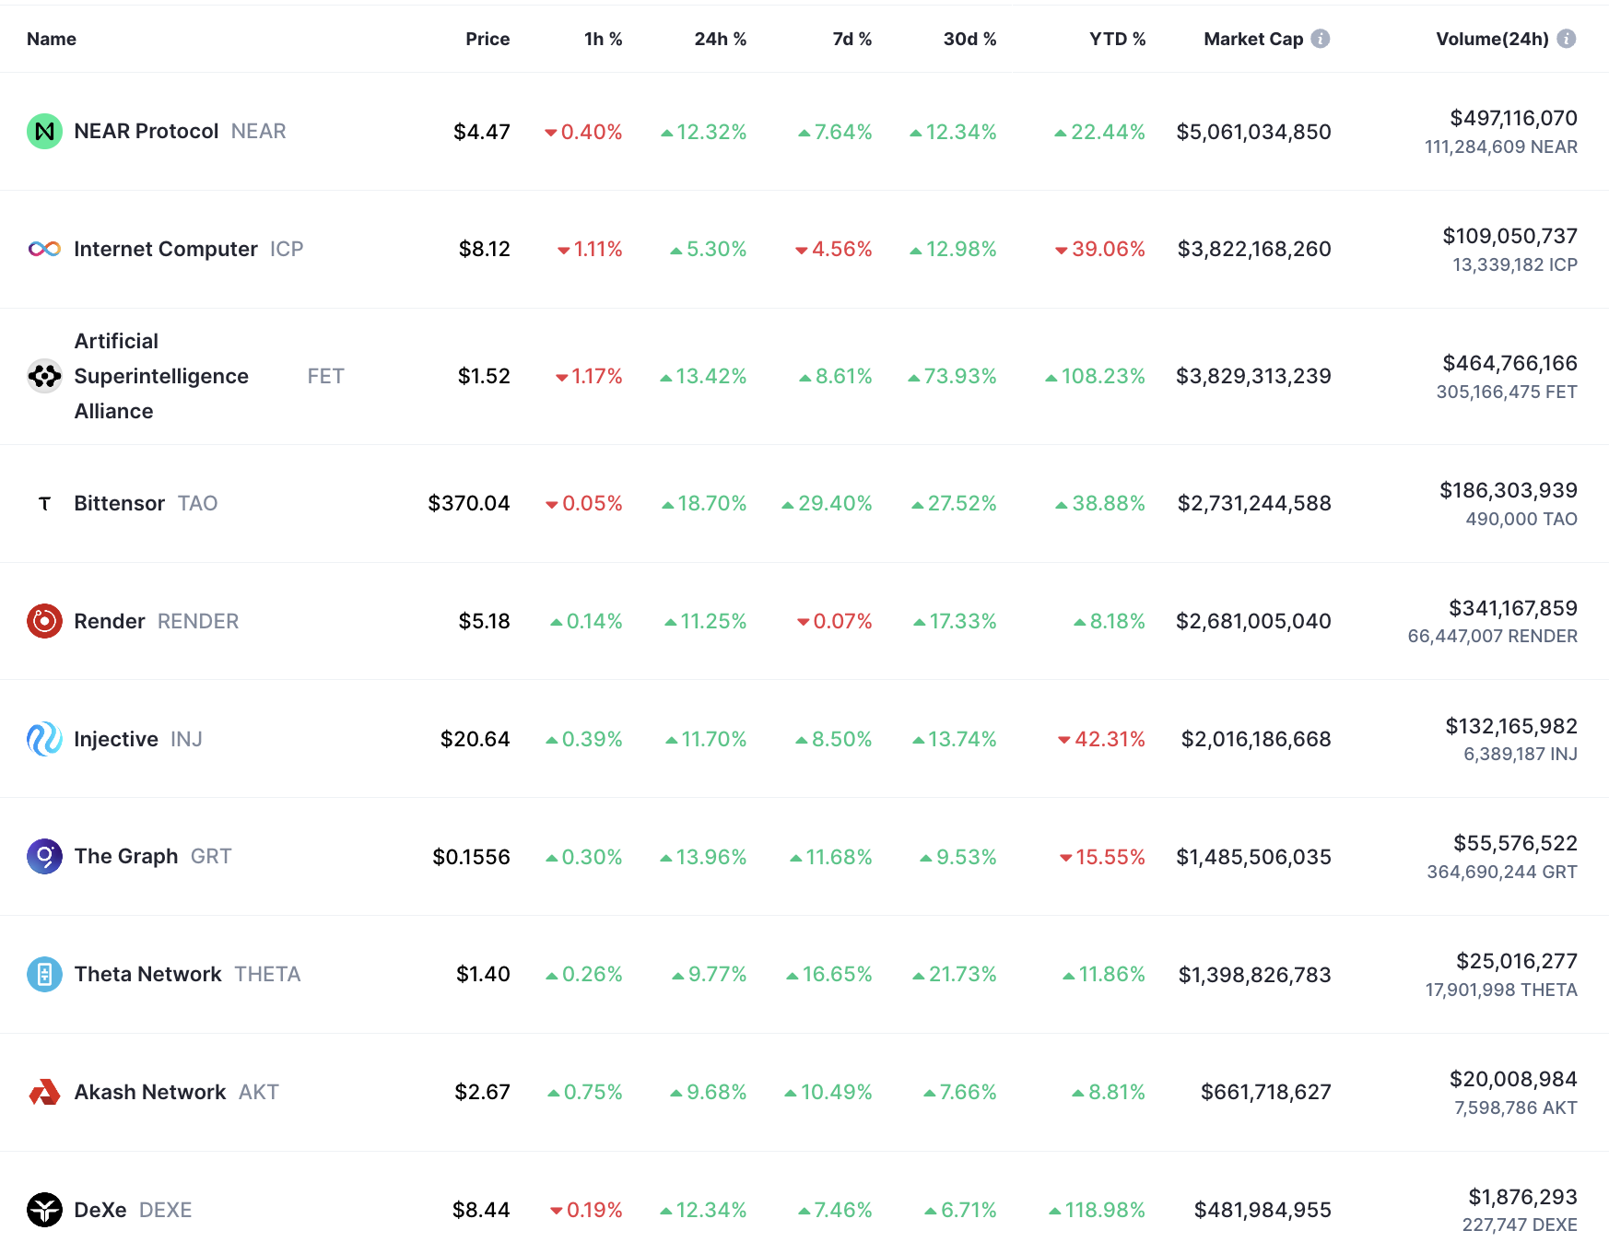Sort by the 7d % column header
Viewport: 1609px width, 1254px height.
pos(851,39)
